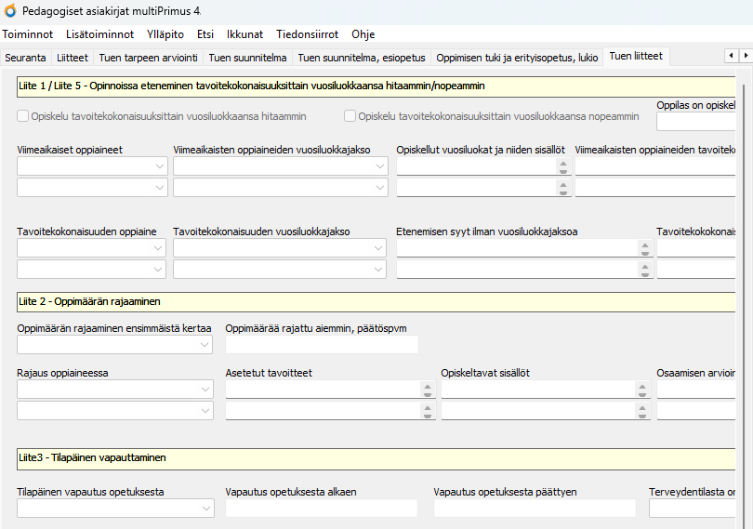The height and width of the screenshot is (529, 753).
Task: Switch to Tuen tarpeen arviointi tab
Action: coord(148,57)
